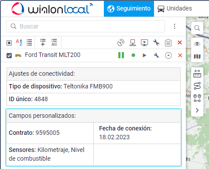Select the nearest units map tool
The image size is (209, 169).
tap(197, 98)
